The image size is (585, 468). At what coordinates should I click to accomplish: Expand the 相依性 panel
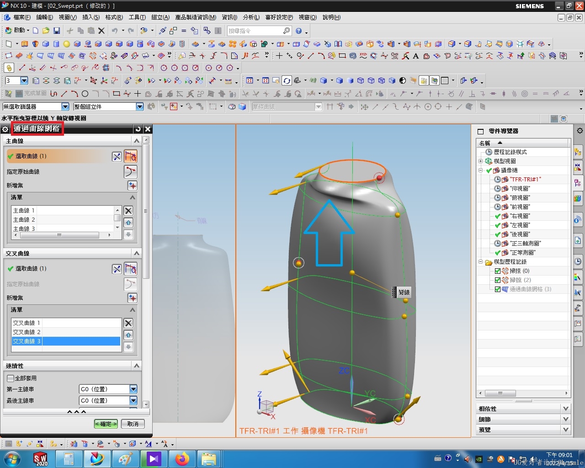566,409
